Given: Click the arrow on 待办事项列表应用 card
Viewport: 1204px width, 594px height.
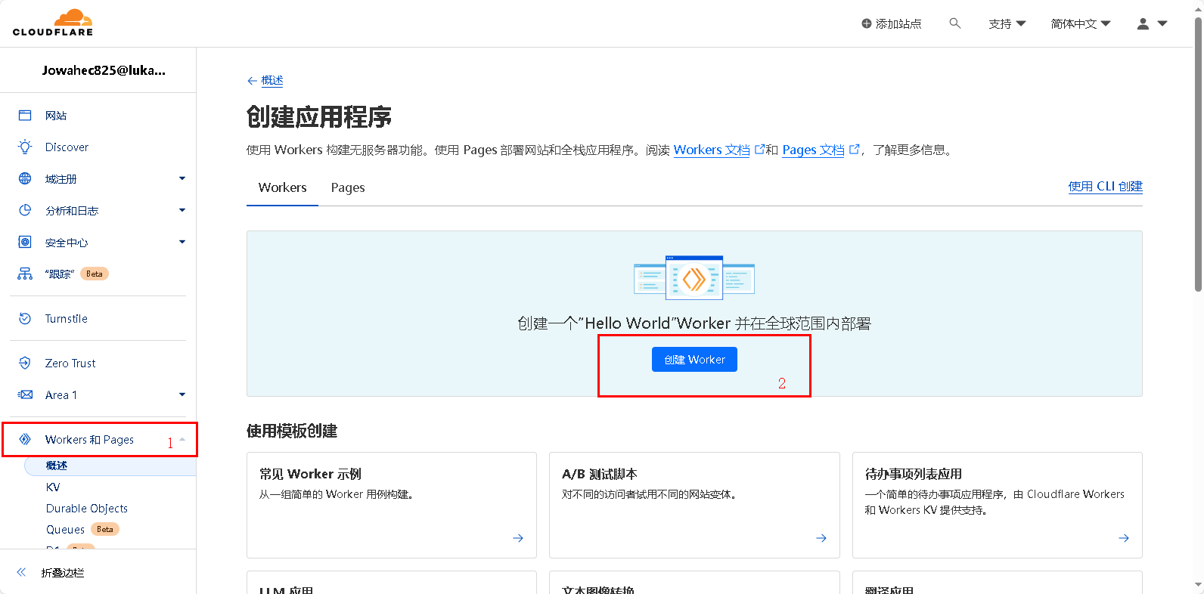Looking at the screenshot, I should (x=1124, y=538).
